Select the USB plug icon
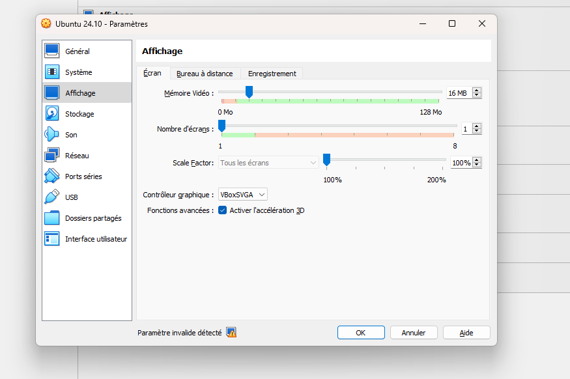Screen dimensions: 570x379 tap(52, 197)
